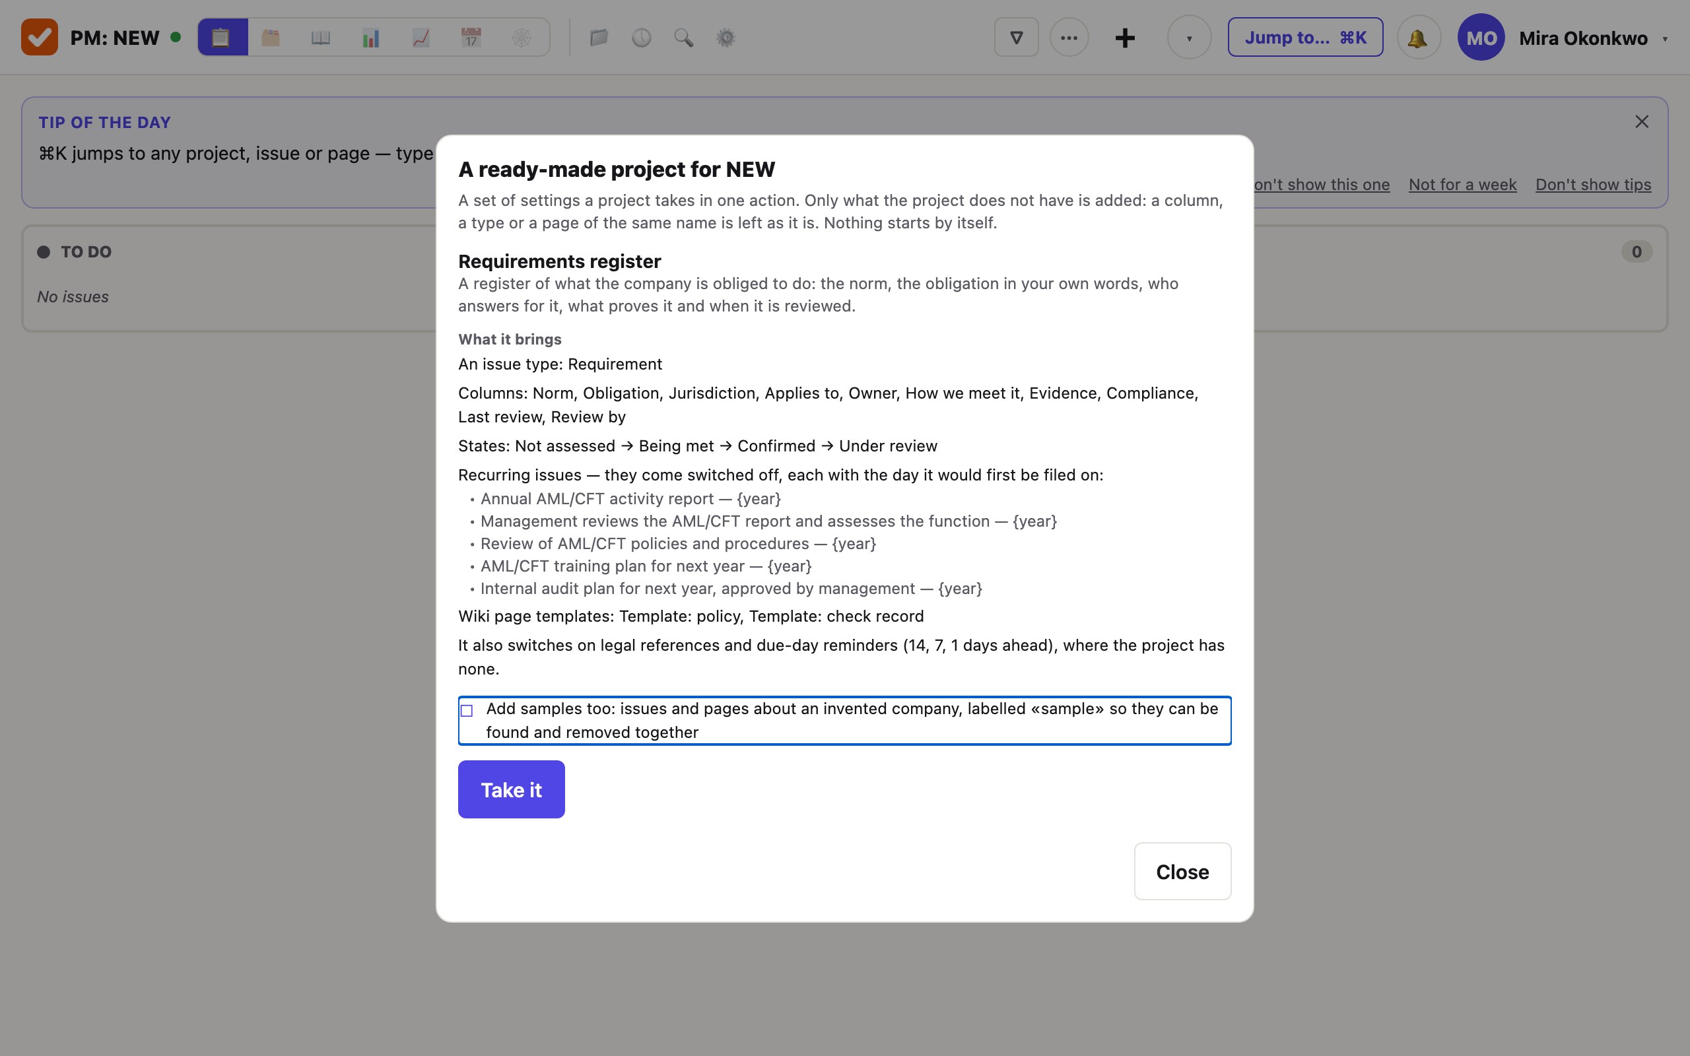
Task: Click the green project status dot
Action: pyautogui.click(x=176, y=37)
